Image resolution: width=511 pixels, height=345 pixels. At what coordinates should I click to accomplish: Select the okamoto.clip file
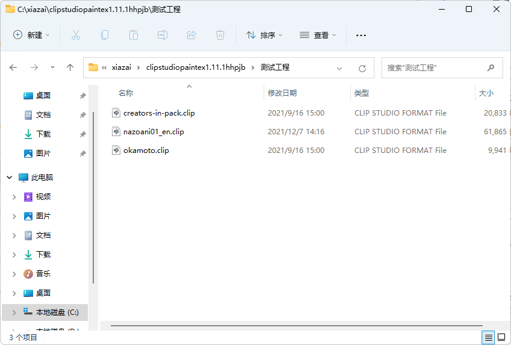pyautogui.click(x=146, y=151)
